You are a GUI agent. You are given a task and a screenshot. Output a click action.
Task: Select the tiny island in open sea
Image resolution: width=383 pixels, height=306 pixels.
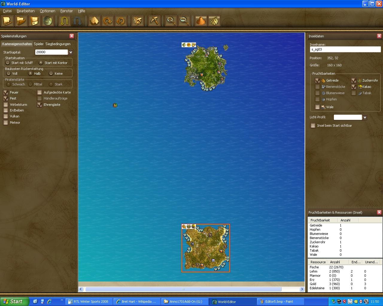point(115,105)
